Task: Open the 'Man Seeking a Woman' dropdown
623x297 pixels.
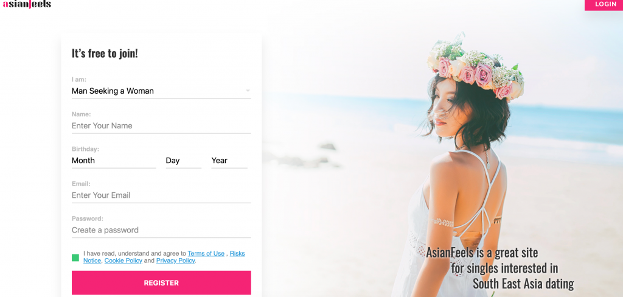Action: pyautogui.click(x=161, y=91)
